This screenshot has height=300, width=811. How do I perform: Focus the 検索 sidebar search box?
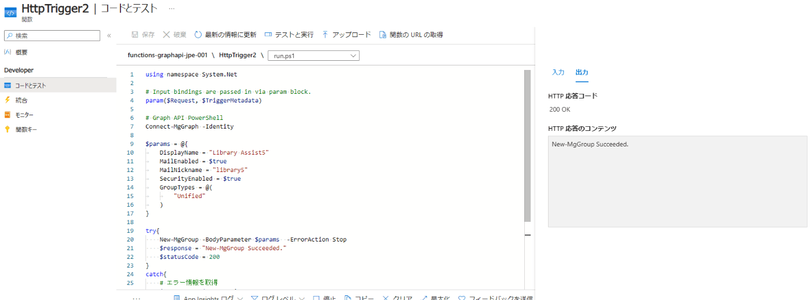click(52, 35)
